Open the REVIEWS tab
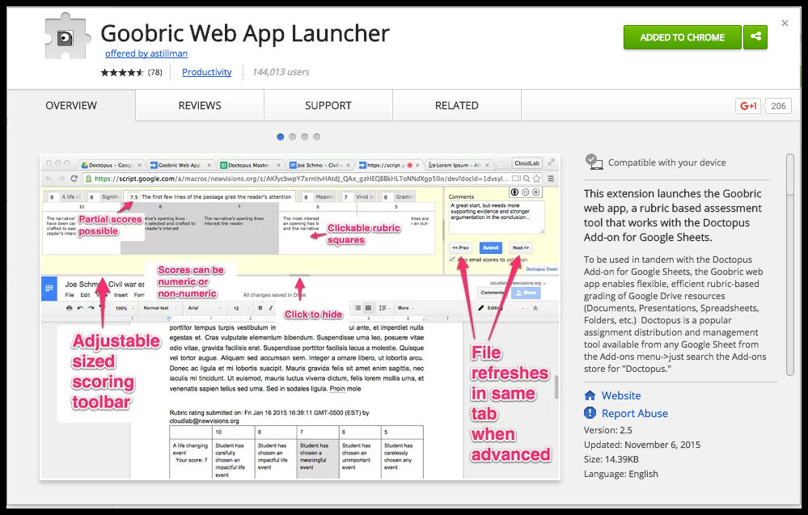The image size is (808, 515). click(x=200, y=106)
